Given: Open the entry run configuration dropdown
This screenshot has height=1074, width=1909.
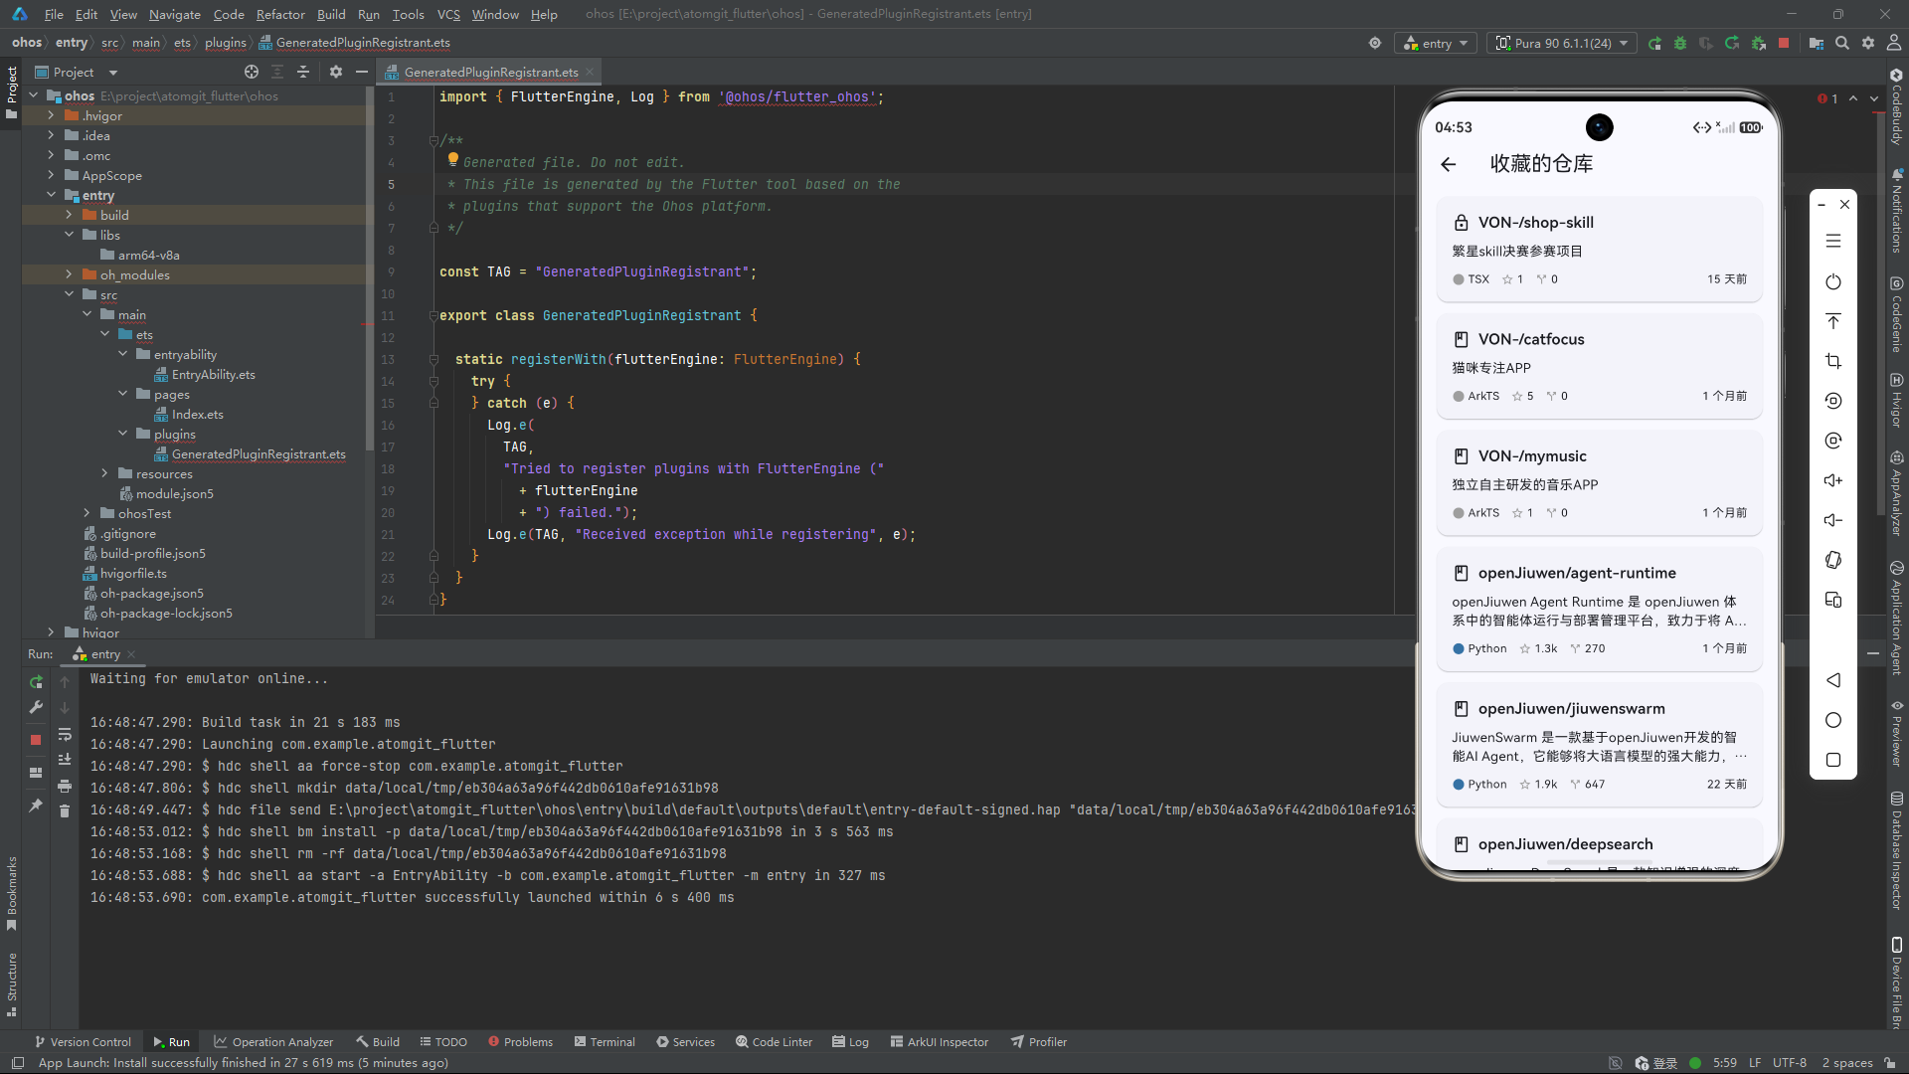Looking at the screenshot, I should coord(1436,43).
